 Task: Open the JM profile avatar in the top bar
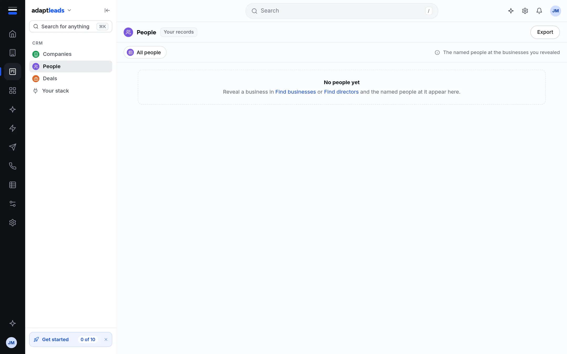coord(555,11)
